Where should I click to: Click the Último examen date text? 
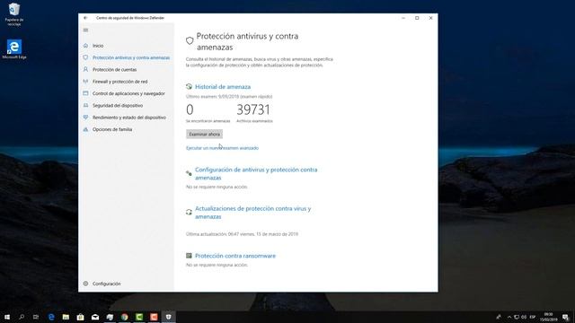click(x=229, y=97)
